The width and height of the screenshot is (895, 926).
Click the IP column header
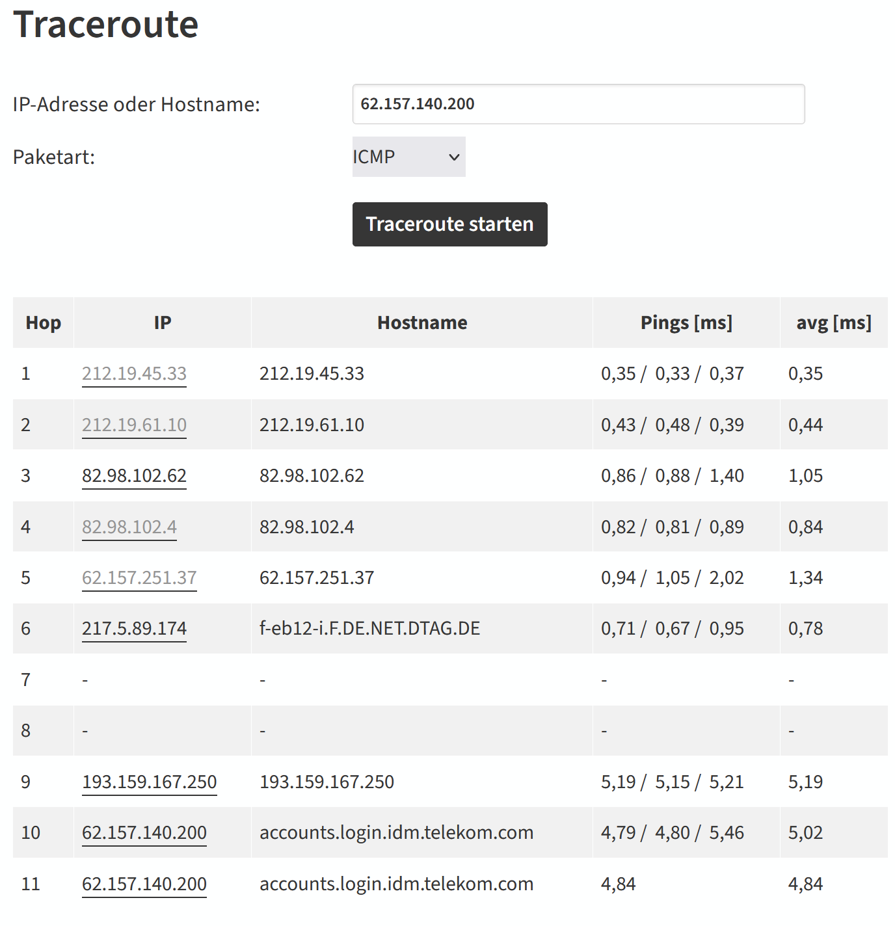click(163, 323)
